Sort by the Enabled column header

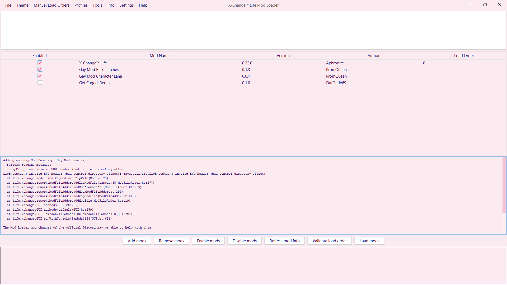point(40,55)
